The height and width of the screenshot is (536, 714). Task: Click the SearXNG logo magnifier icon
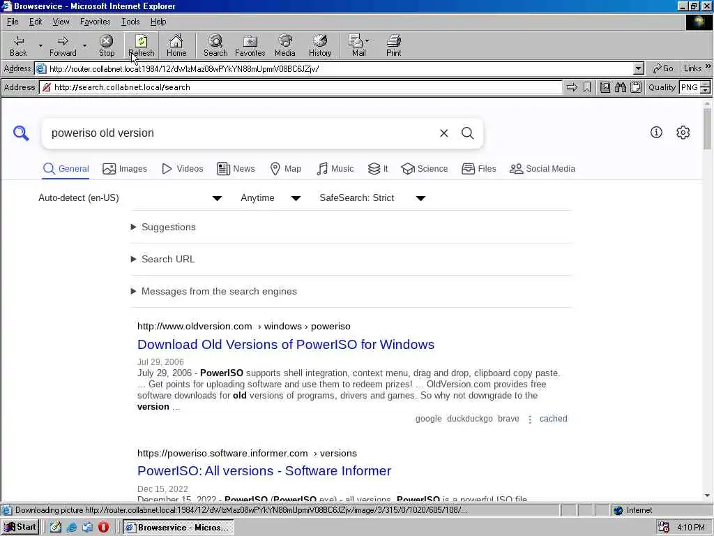point(21,133)
